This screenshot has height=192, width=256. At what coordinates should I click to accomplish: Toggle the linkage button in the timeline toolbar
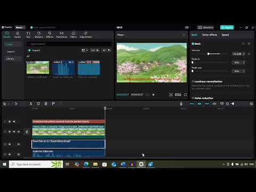tap(207, 104)
